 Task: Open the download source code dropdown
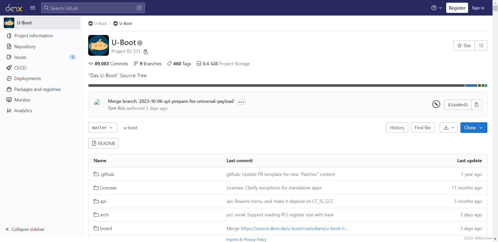(x=449, y=127)
